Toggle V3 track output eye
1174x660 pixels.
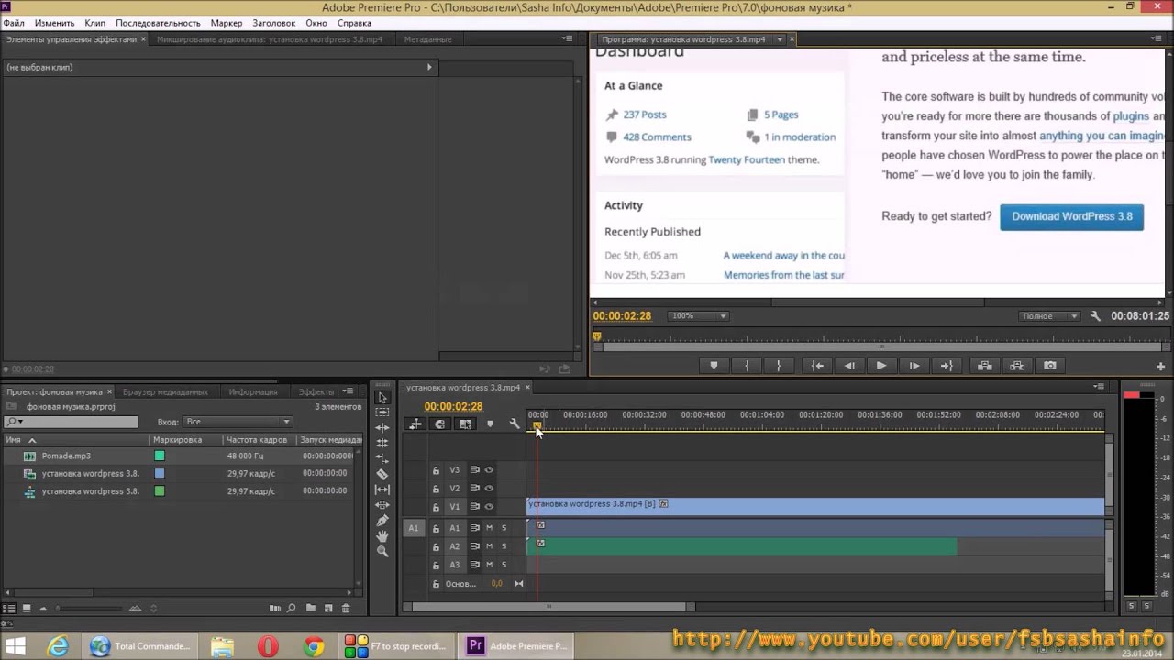click(x=489, y=470)
